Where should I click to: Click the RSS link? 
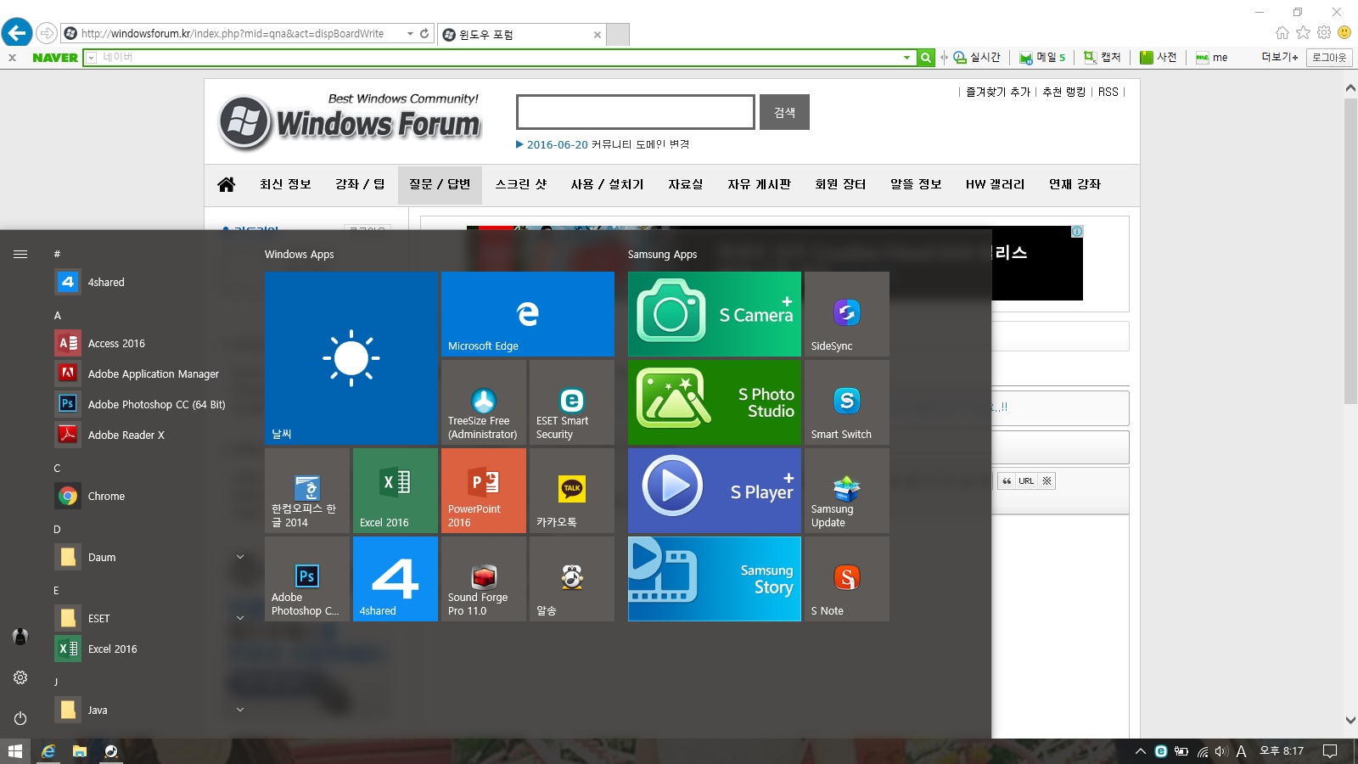[x=1108, y=92]
